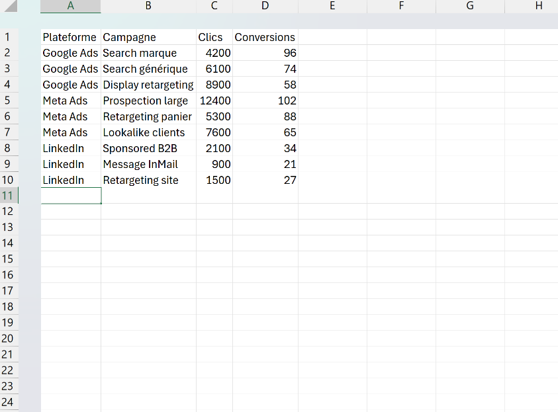Select the 'Sponsored B2B' cell
This screenshot has height=412, width=558.
point(148,148)
